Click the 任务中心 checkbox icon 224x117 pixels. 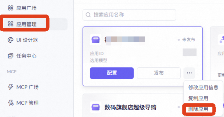(11, 56)
